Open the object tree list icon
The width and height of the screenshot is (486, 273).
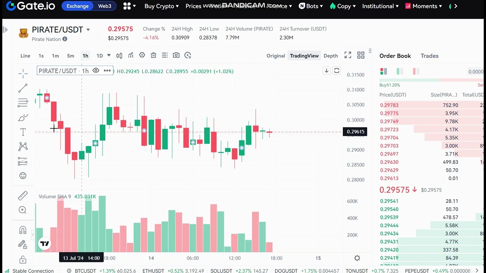coord(165,55)
